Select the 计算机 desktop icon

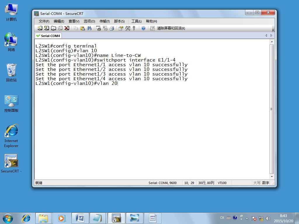[11, 12]
